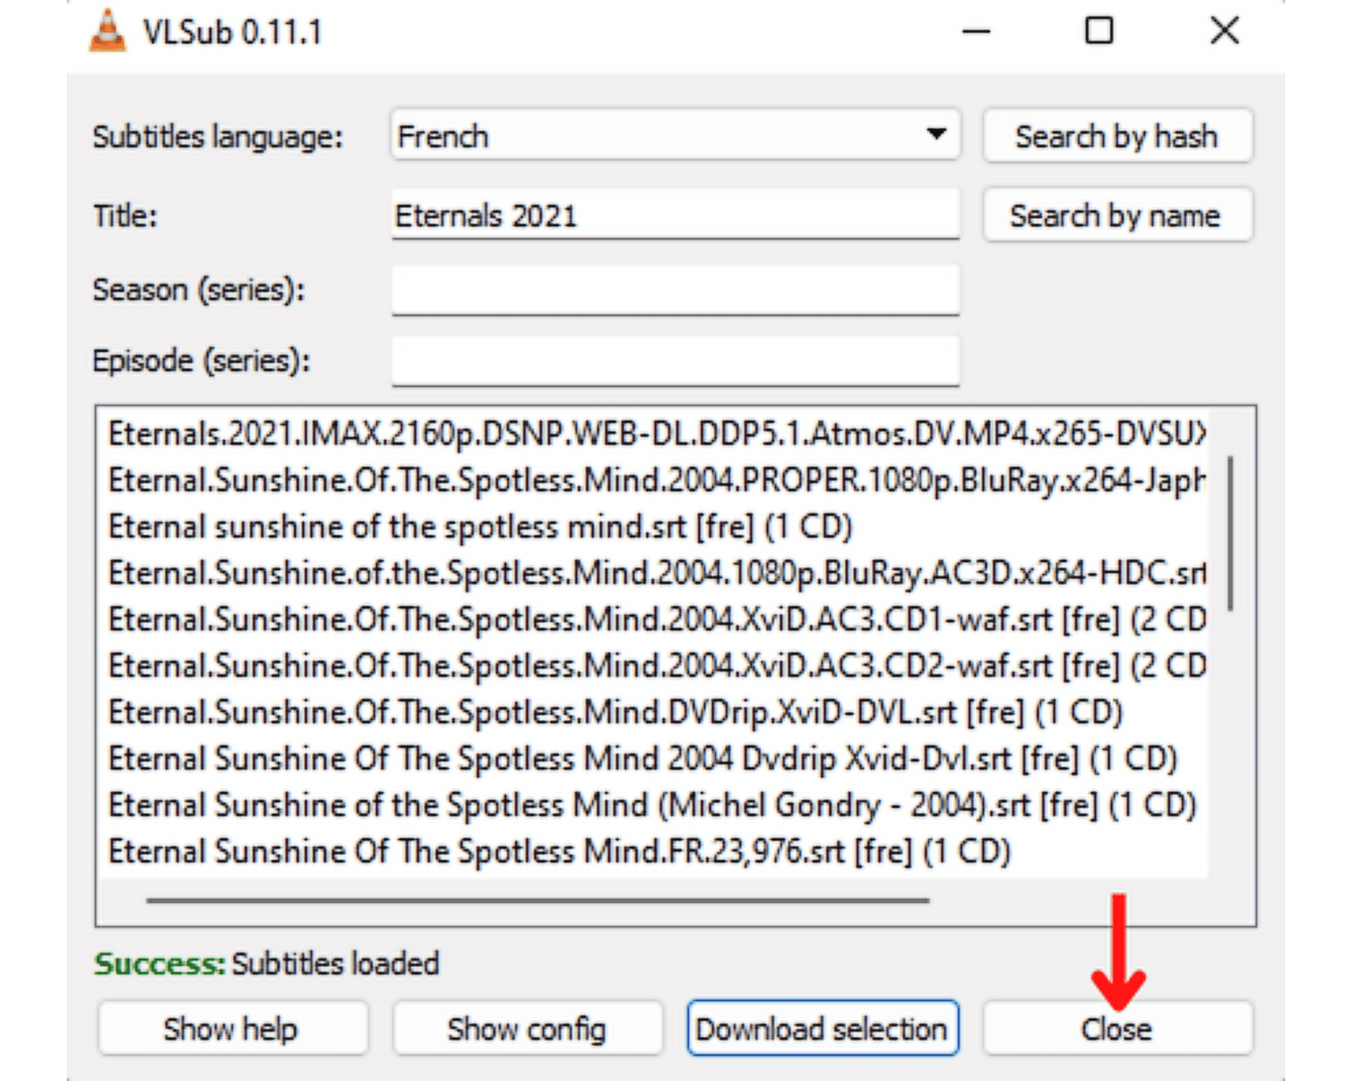Click the Search by name button

click(1117, 216)
